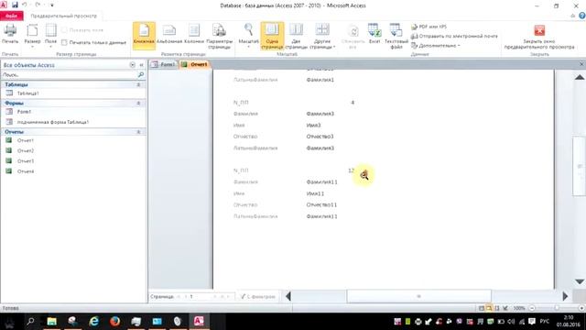Open the Размер page size dropdown
Viewport: 586px width, 330px height.
pos(32,35)
